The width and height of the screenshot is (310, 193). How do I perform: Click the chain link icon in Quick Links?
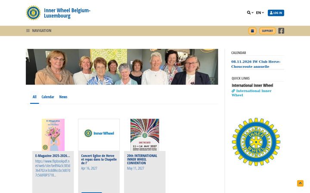(x=233, y=91)
